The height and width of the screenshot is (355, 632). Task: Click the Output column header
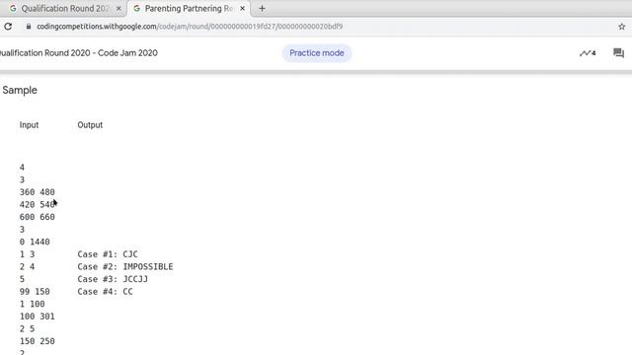(90, 125)
